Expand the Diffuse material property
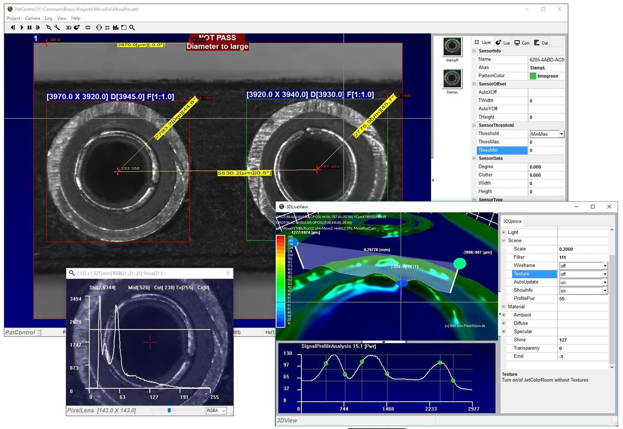This screenshot has width=623, height=429. (x=504, y=323)
